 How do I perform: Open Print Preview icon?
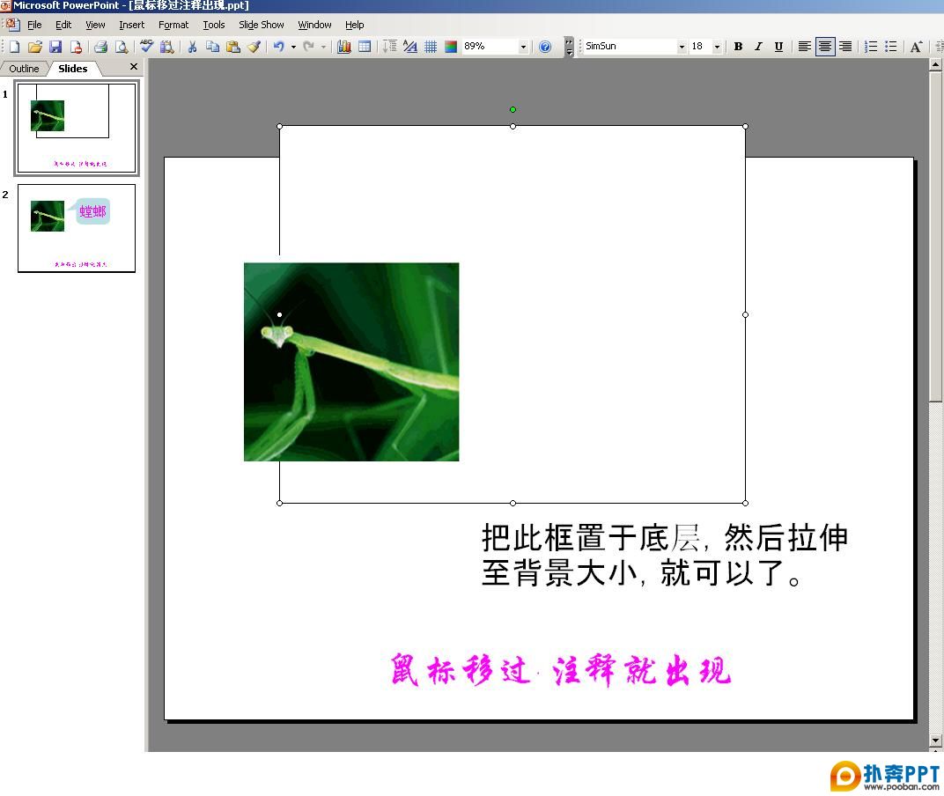122,47
